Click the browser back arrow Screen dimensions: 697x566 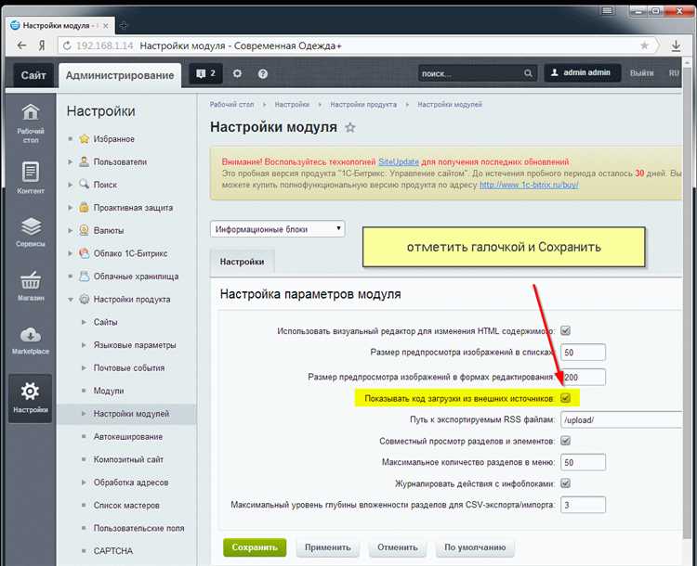pos(21,45)
